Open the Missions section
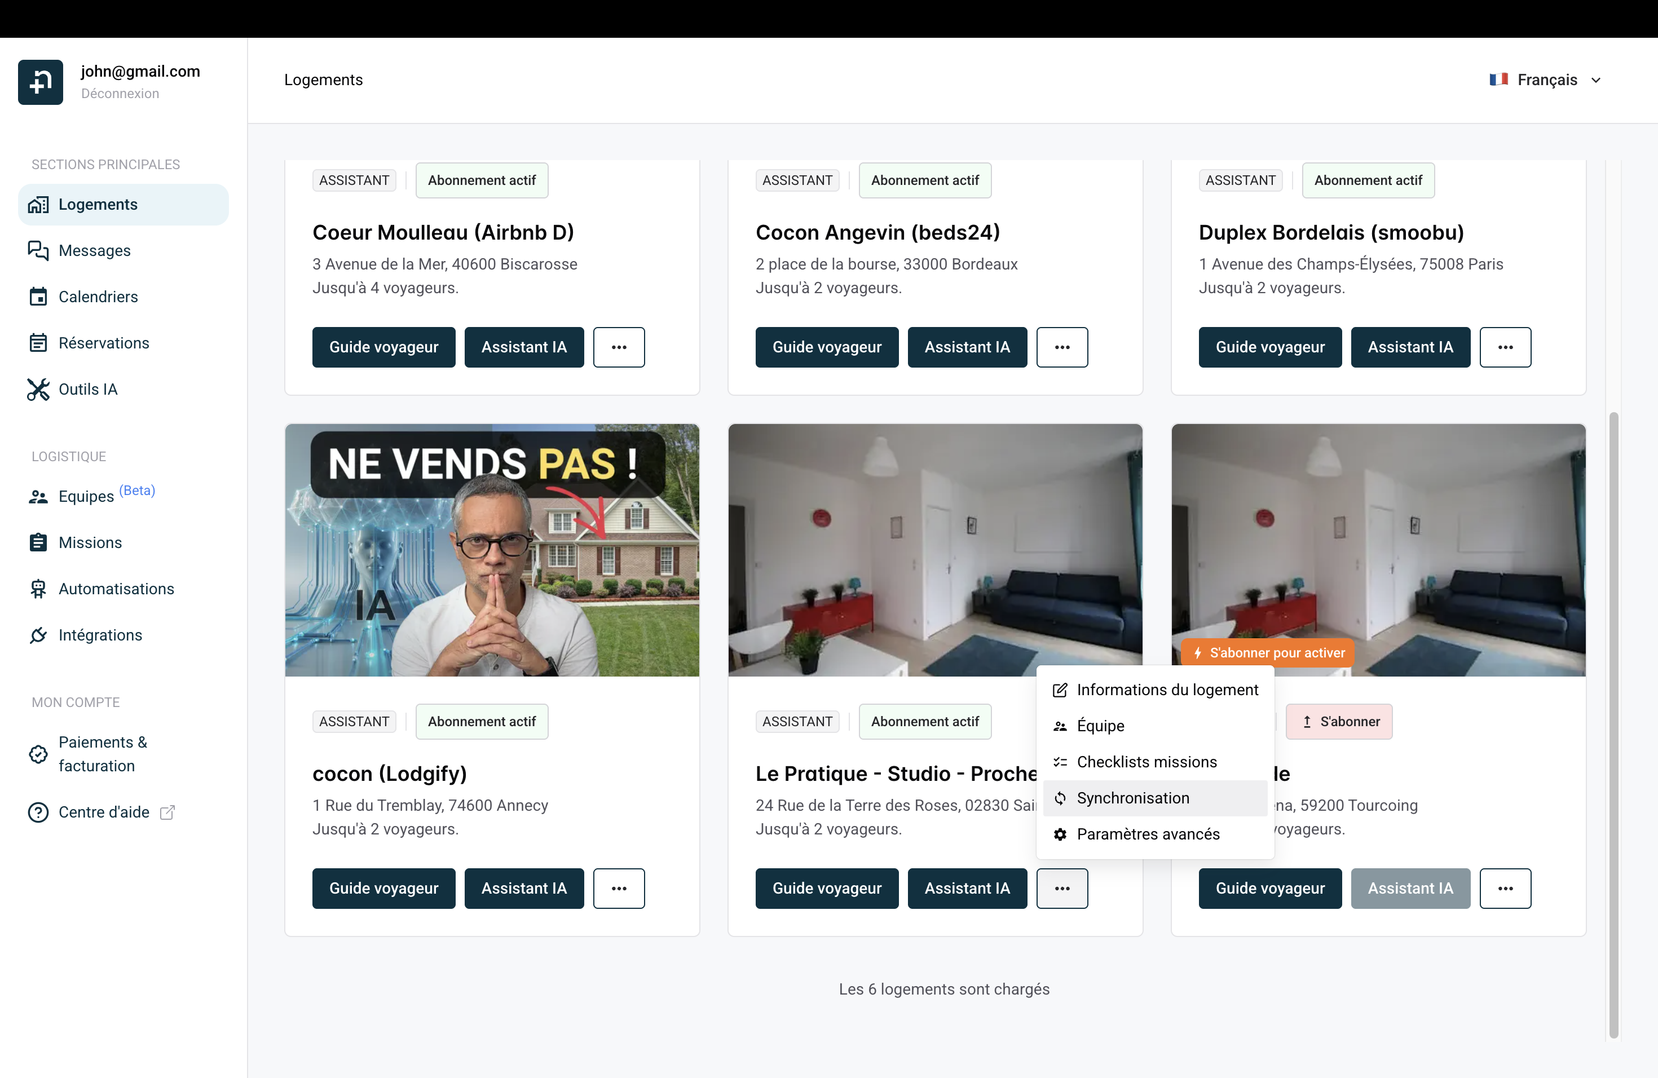 [x=90, y=542]
